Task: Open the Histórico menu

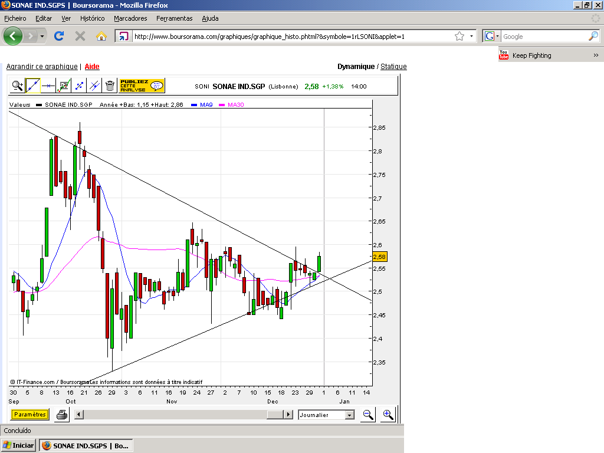Action: point(93,18)
